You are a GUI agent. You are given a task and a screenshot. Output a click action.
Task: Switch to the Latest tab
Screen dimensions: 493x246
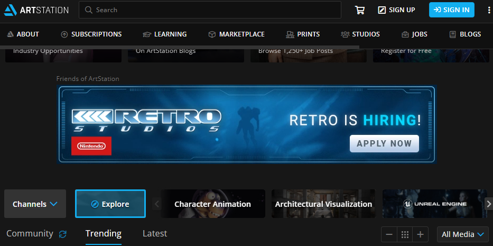coord(155,234)
